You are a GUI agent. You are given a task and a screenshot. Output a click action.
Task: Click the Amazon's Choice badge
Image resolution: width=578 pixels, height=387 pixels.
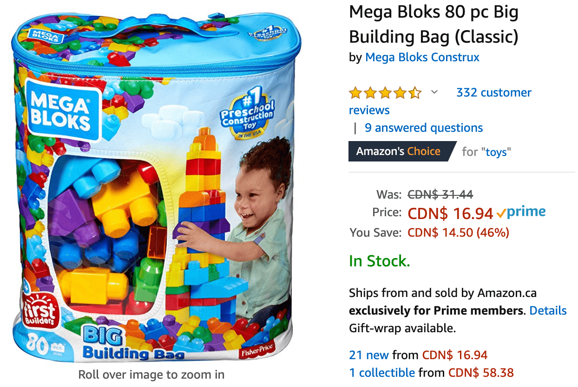point(402,151)
